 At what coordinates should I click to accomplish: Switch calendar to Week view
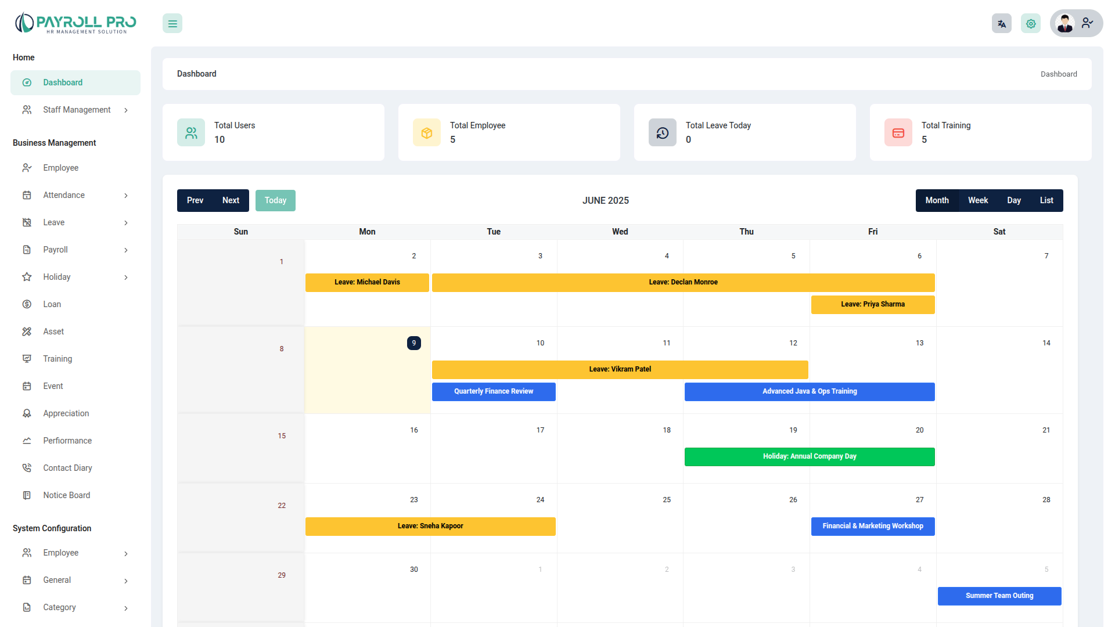click(x=977, y=200)
